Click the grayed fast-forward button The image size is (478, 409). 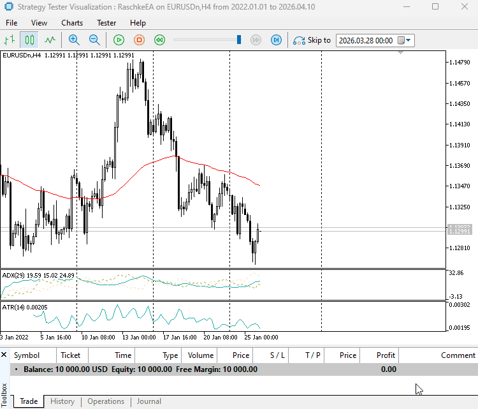tap(256, 40)
